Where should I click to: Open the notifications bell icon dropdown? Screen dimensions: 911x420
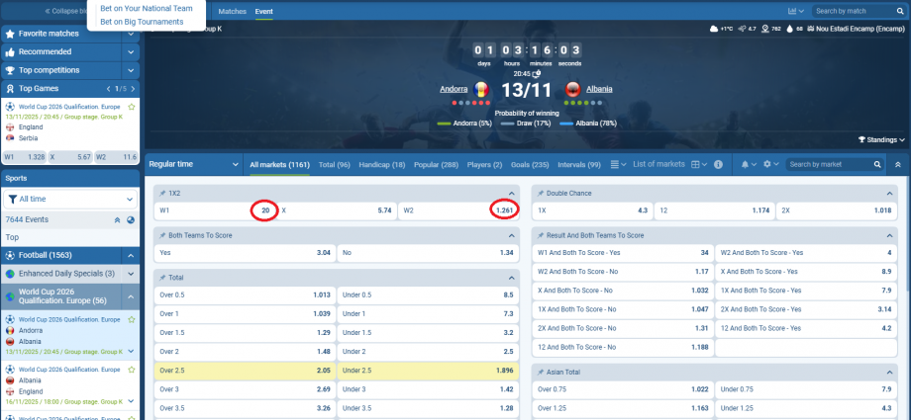(748, 165)
